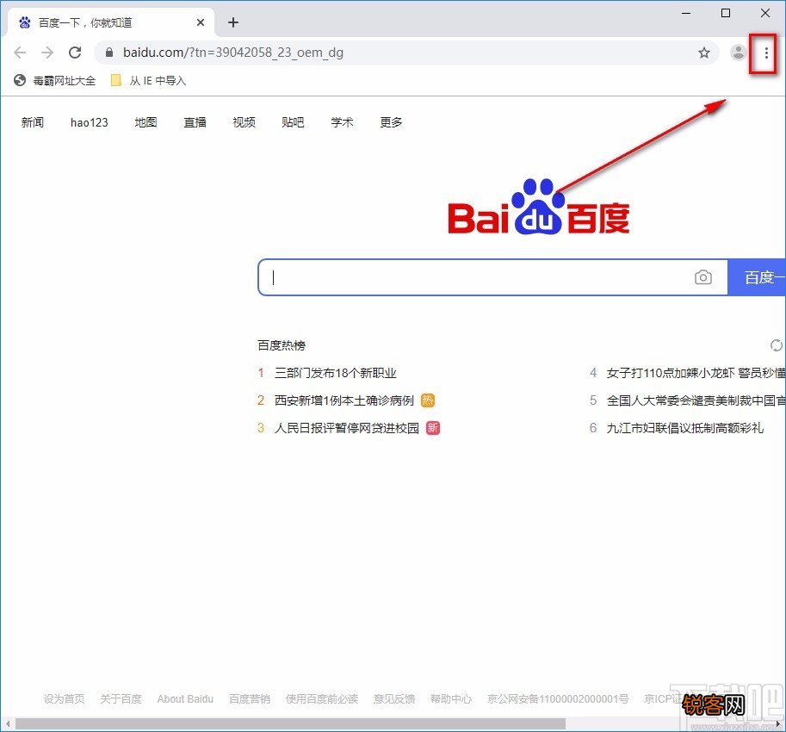Bookmark this page with the star icon
The width and height of the screenshot is (786, 732).
pos(704,53)
